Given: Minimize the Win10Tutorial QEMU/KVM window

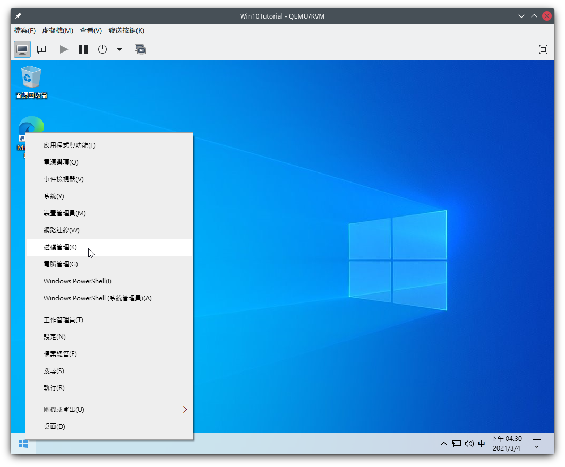Looking at the screenshot, I should pos(521,16).
